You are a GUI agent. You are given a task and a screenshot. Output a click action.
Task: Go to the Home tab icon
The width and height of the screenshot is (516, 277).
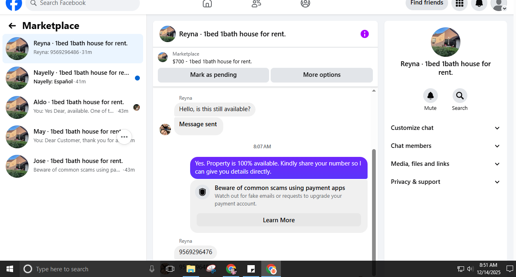click(x=207, y=3)
